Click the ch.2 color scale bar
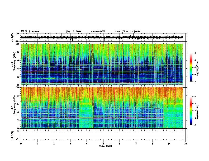209x161 pixels. pyautogui.click(x=191, y=111)
